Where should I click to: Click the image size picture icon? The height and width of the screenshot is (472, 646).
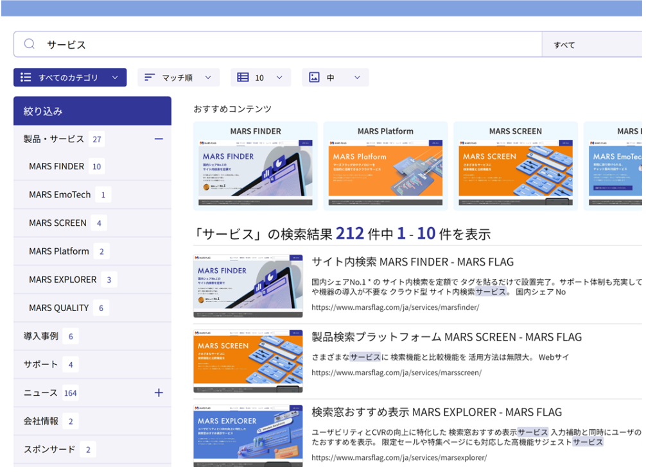pos(314,78)
